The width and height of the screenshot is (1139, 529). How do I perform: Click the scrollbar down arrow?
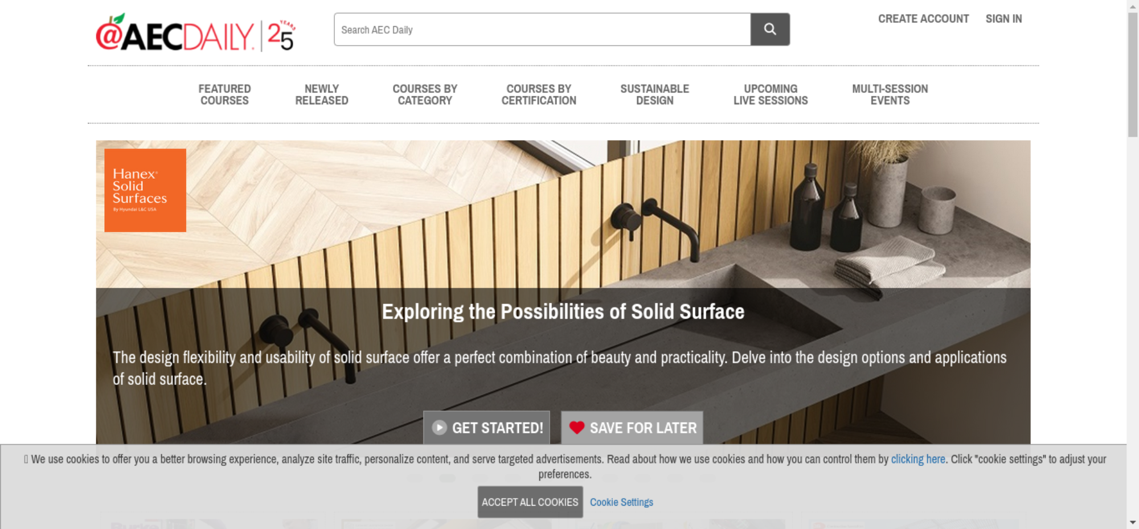pyautogui.click(x=1133, y=522)
